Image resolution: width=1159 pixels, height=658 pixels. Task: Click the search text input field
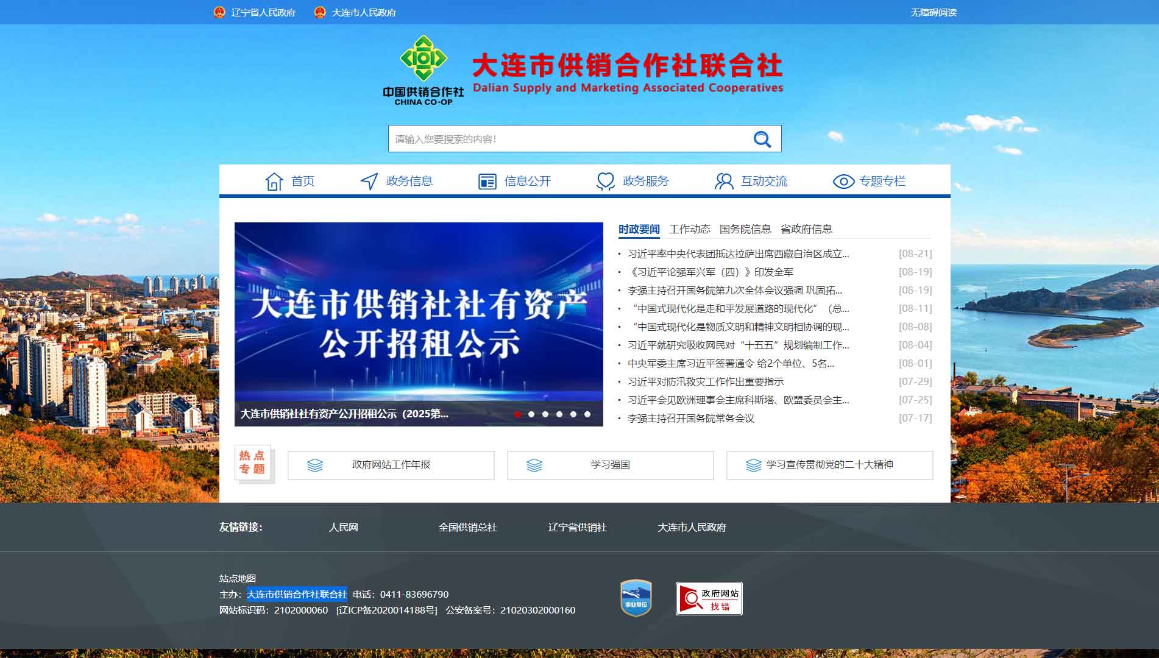567,139
